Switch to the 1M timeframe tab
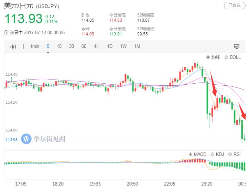Image resolution: width=249 pixels, height=190 pixels. (x=137, y=46)
